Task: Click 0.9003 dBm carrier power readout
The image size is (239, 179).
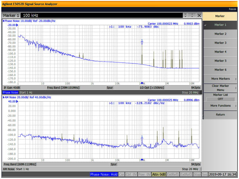Action: coord(192,24)
